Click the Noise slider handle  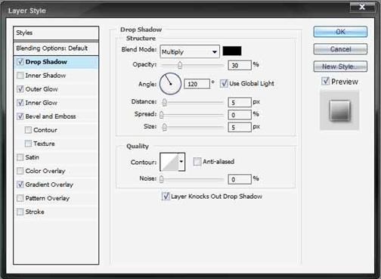pyautogui.click(x=162, y=179)
